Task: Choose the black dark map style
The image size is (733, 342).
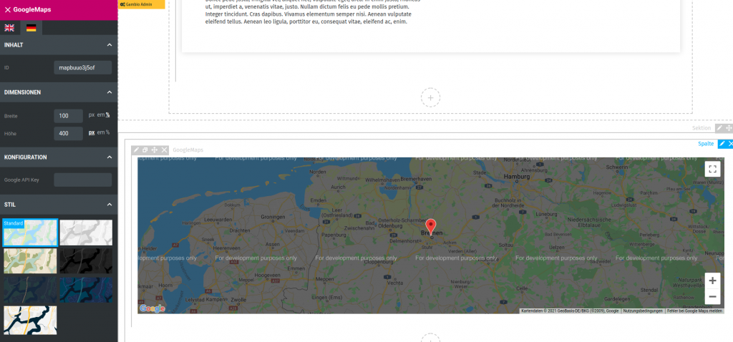Action: pyautogui.click(x=86, y=261)
